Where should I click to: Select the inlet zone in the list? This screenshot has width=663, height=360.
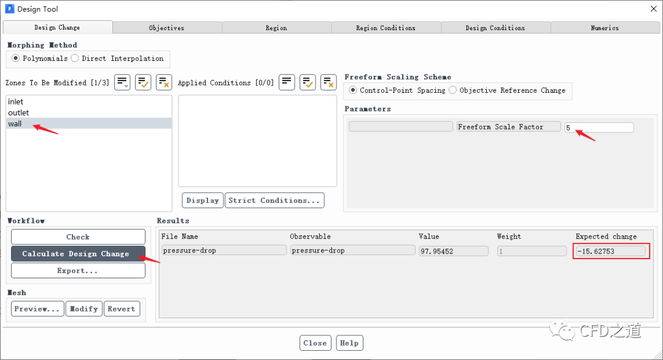click(x=16, y=101)
